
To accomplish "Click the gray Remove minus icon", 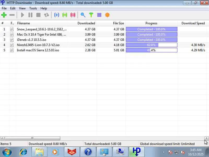I will (12, 15).
